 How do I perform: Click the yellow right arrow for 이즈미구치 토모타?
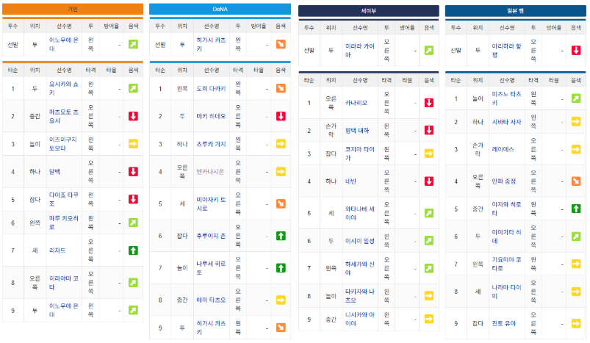pyautogui.click(x=133, y=144)
